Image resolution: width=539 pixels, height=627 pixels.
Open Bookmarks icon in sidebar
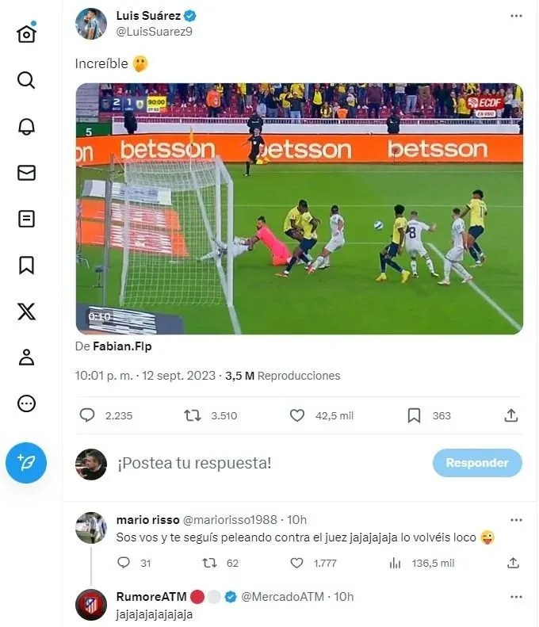[26, 265]
